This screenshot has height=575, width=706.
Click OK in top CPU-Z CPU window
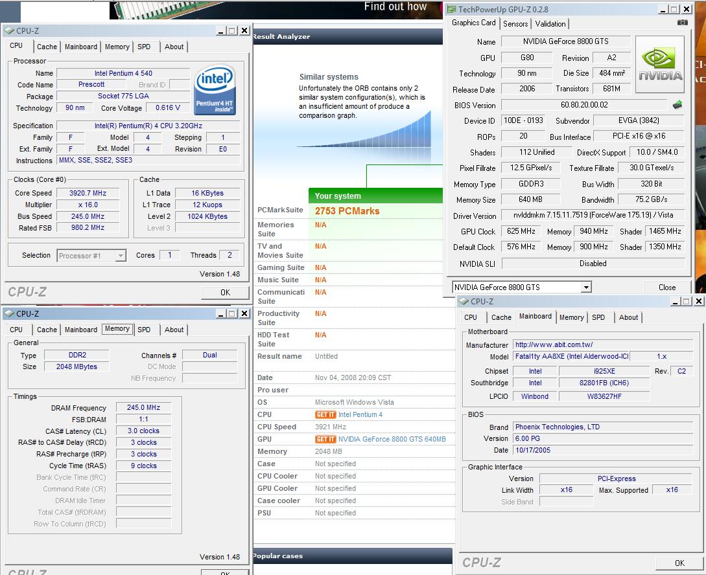coord(225,292)
